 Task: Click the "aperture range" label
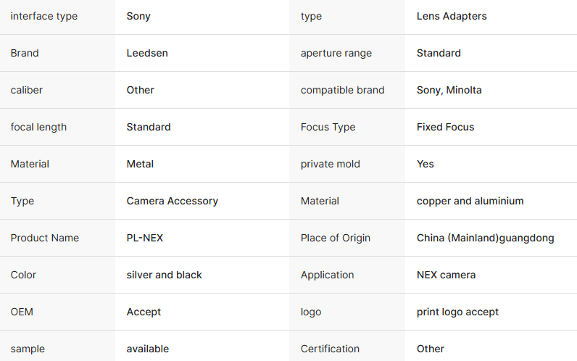coord(336,53)
